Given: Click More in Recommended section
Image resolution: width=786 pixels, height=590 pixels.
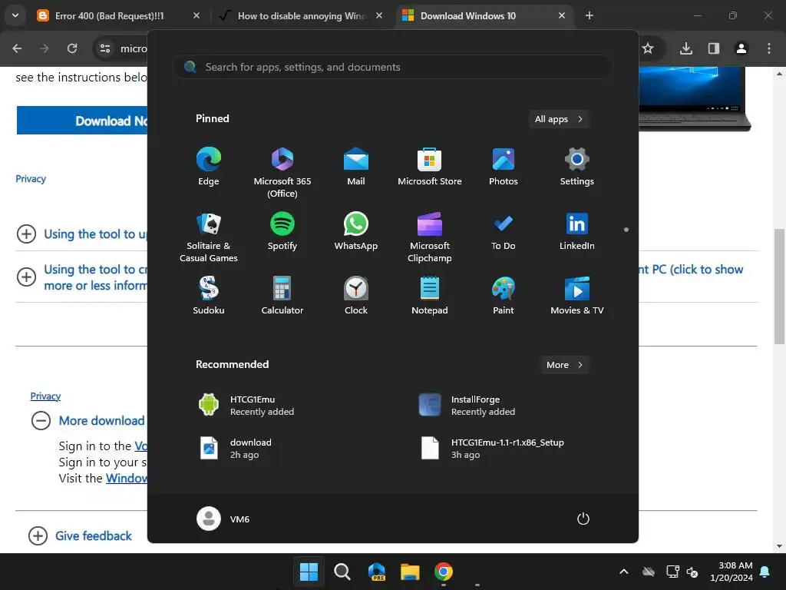Looking at the screenshot, I should (564, 365).
